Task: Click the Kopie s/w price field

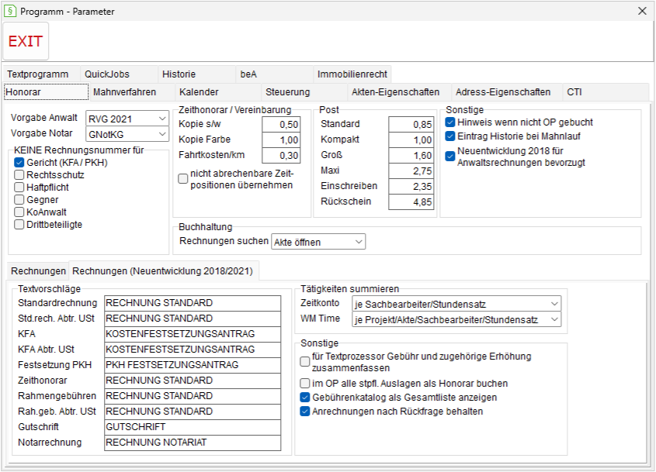Action: click(x=281, y=125)
